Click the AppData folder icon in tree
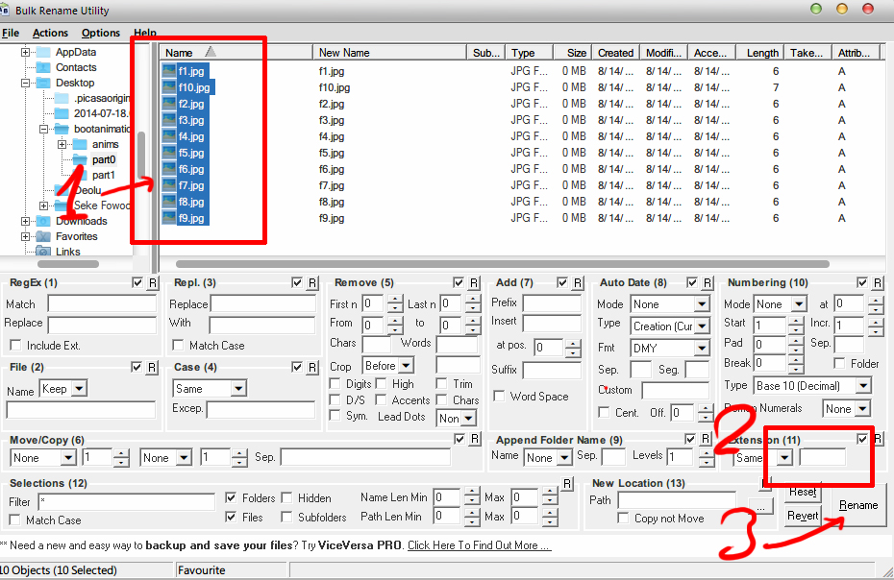This screenshot has height=580, width=894. (43, 53)
